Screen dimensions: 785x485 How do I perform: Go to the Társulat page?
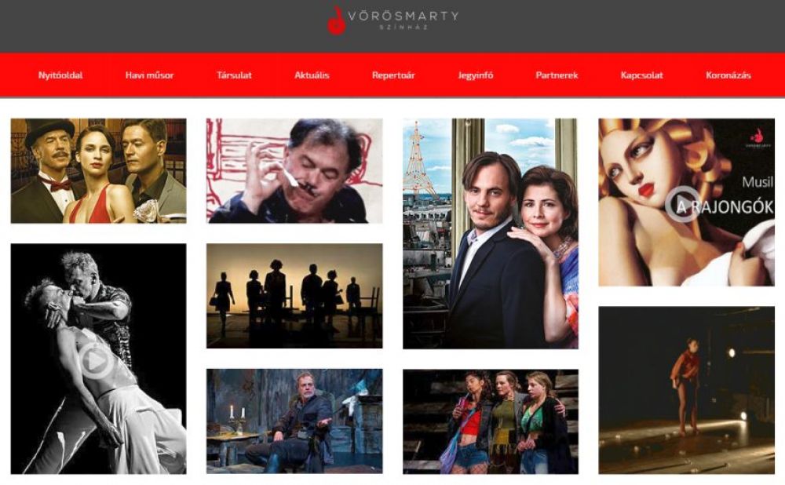click(x=234, y=75)
